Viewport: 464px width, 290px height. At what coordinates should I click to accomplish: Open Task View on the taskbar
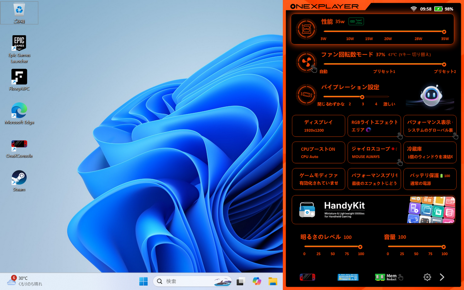click(x=241, y=281)
